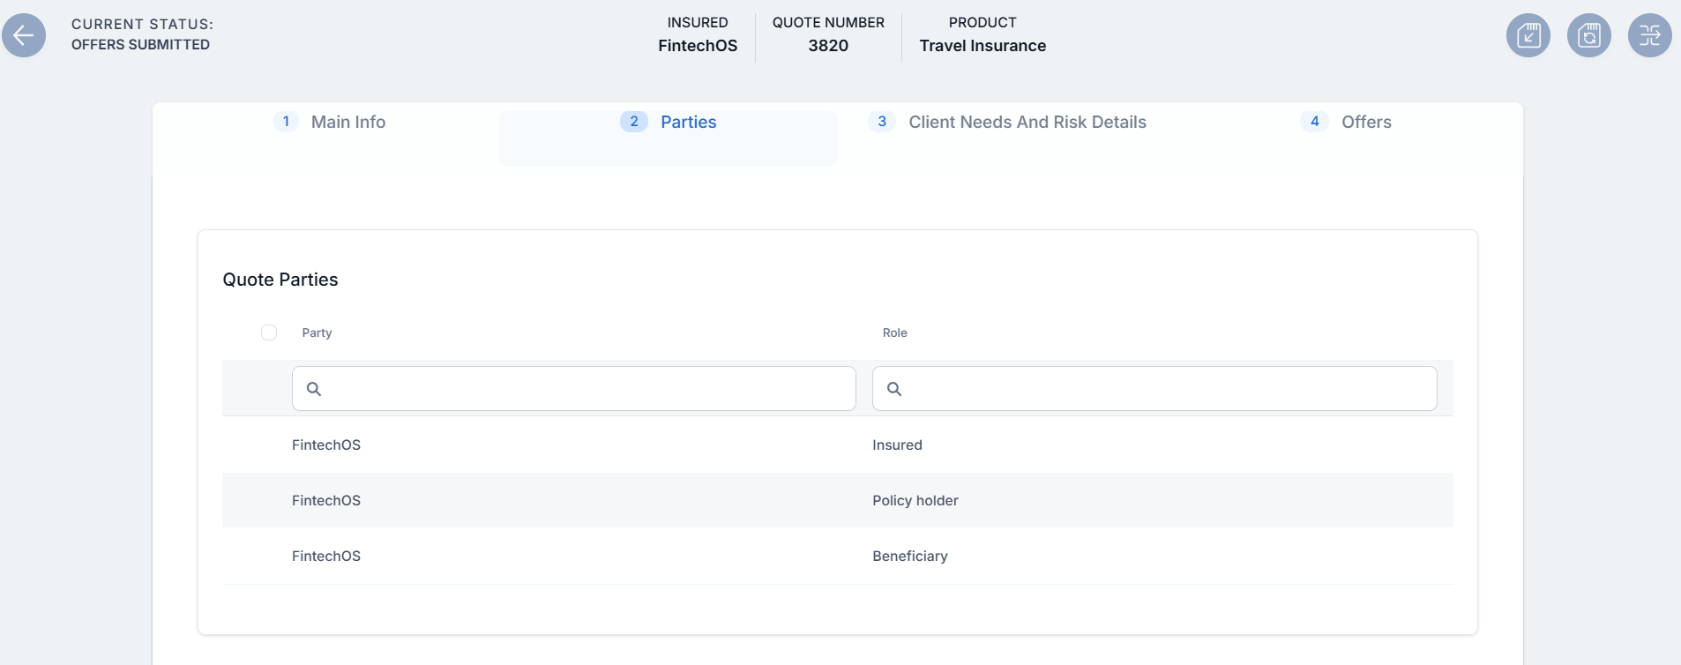The image size is (1681, 665).
Task: Toggle the select-all parties checkbox
Action: pyautogui.click(x=269, y=332)
